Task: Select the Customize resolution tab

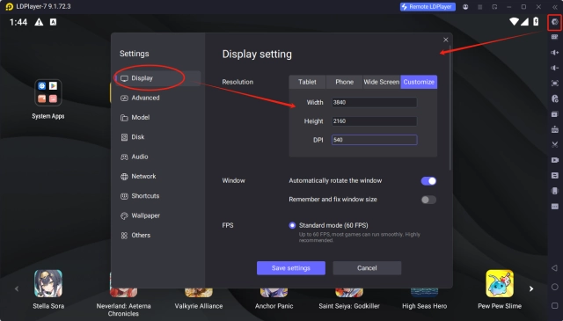Action: [x=419, y=82]
